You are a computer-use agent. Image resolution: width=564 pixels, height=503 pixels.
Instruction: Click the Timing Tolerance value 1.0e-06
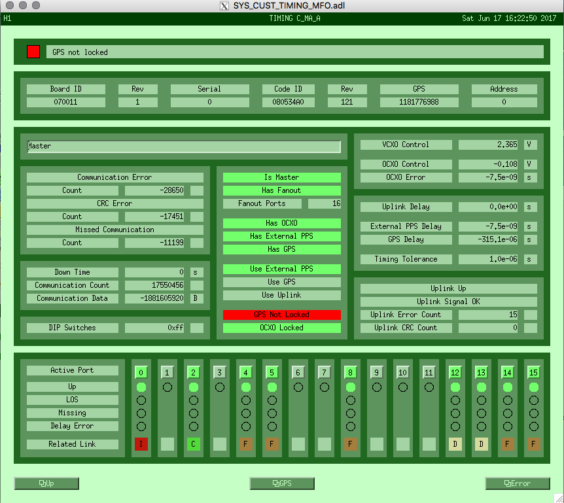(488, 259)
